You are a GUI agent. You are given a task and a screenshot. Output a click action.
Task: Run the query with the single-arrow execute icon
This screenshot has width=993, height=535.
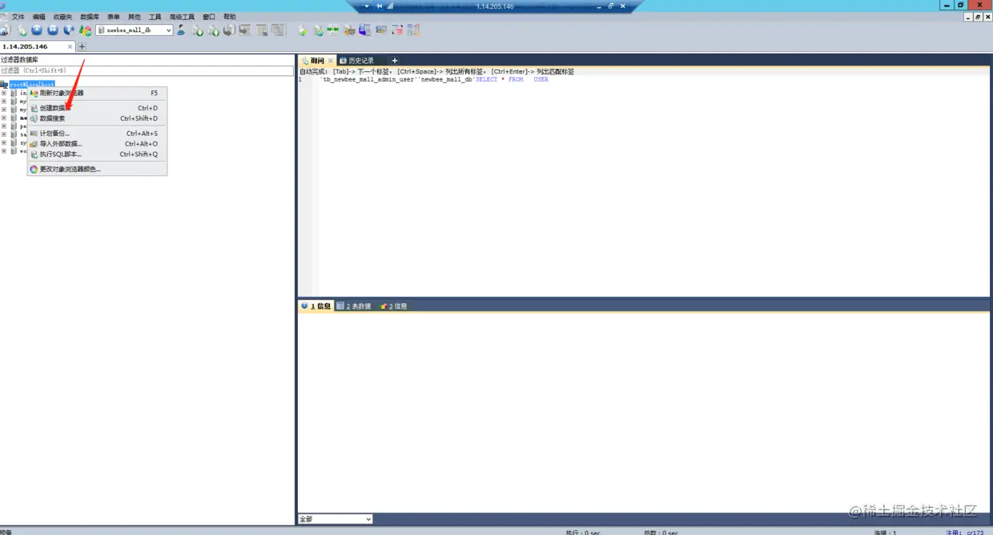click(37, 30)
